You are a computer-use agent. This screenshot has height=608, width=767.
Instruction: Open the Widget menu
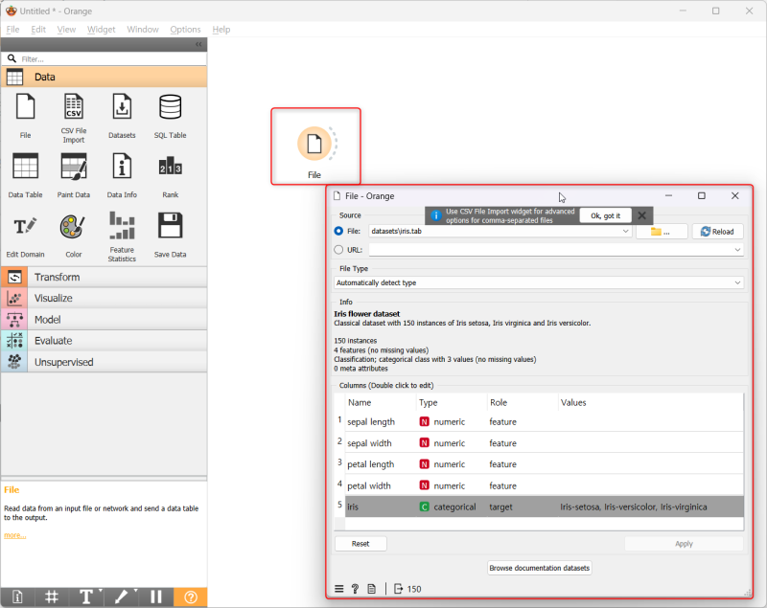click(x=102, y=30)
